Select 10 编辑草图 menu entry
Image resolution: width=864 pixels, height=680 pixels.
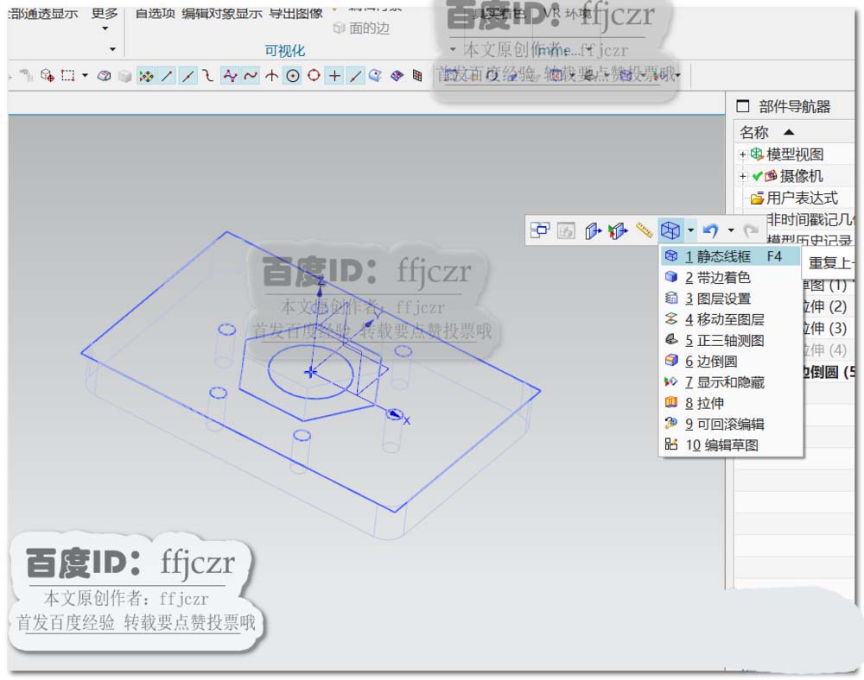point(730,444)
